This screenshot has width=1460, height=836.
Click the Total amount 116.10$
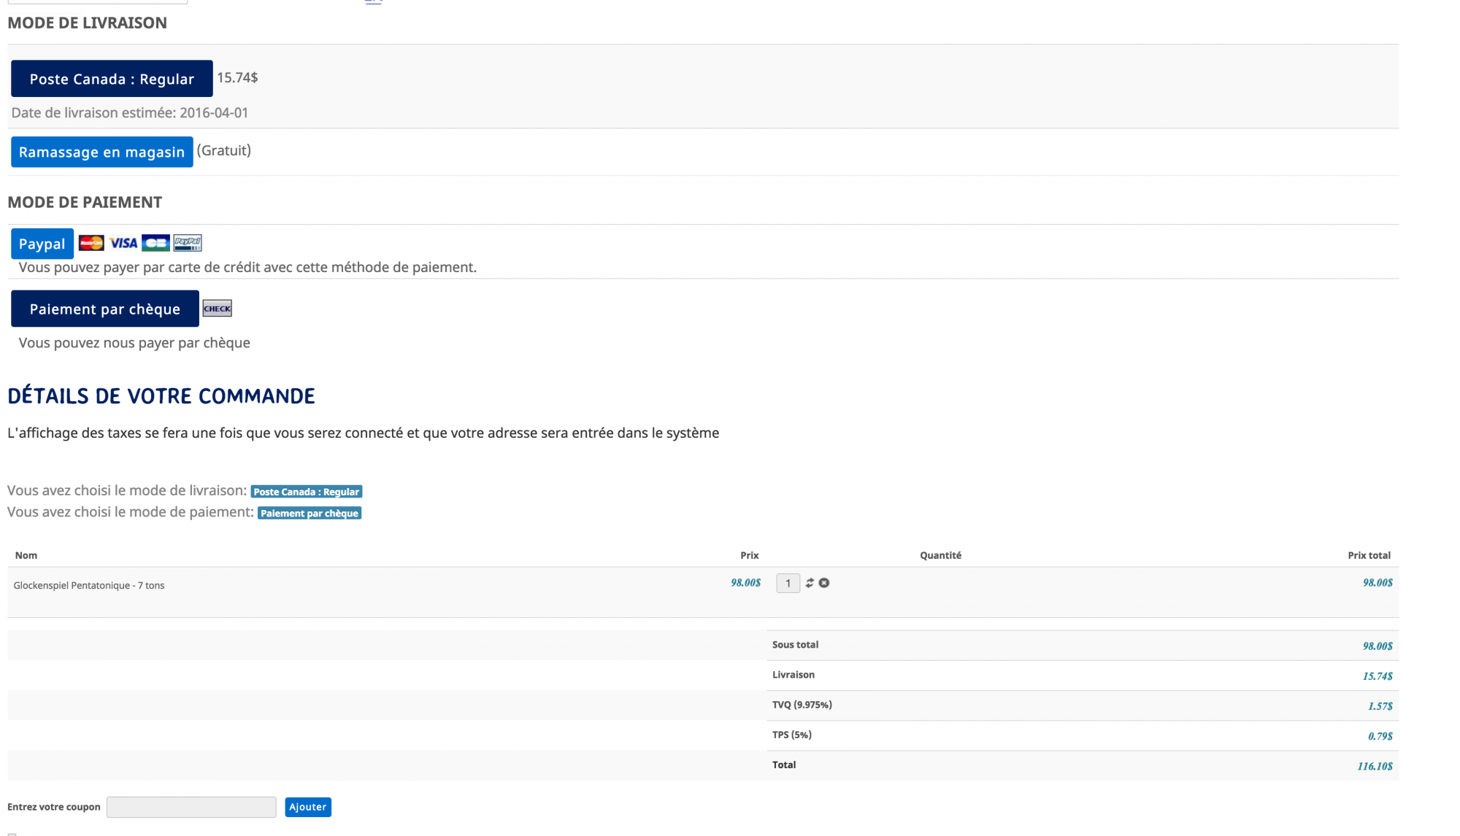(1375, 766)
